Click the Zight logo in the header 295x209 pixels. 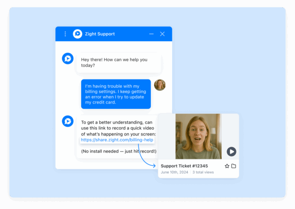click(77, 34)
